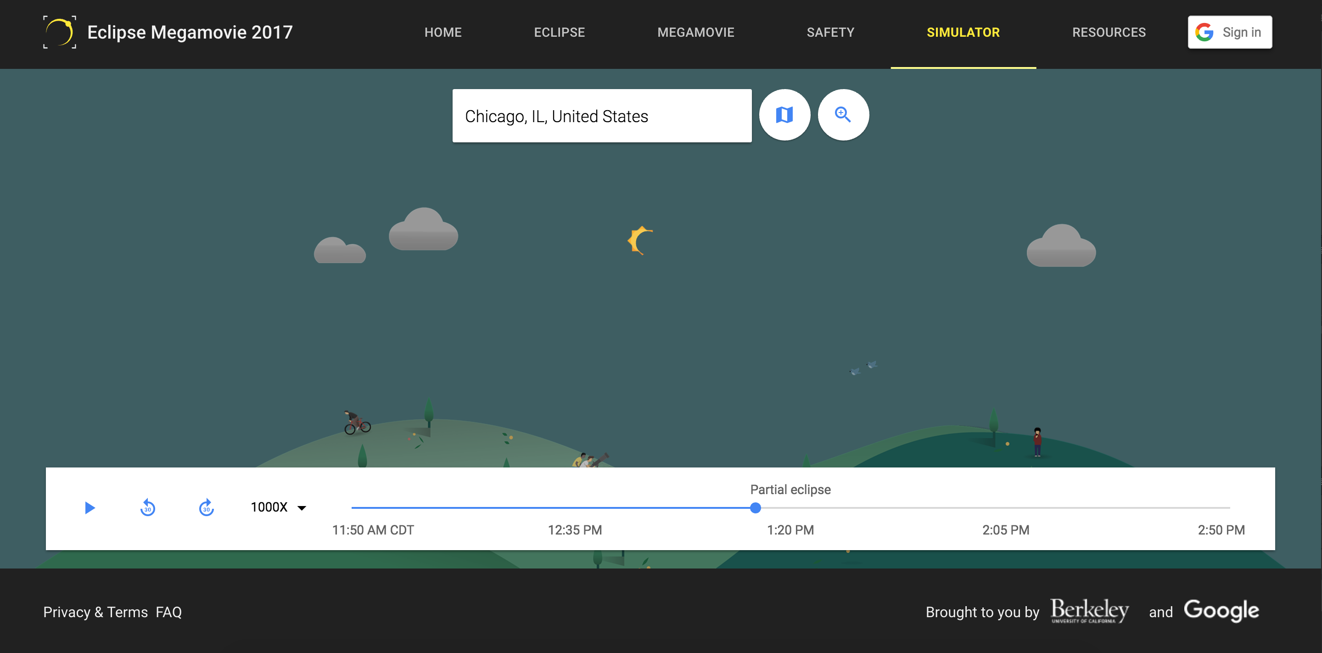This screenshot has width=1322, height=653.
Task: Click the Eclipse Megamovie logo icon
Action: [x=60, y=32]
